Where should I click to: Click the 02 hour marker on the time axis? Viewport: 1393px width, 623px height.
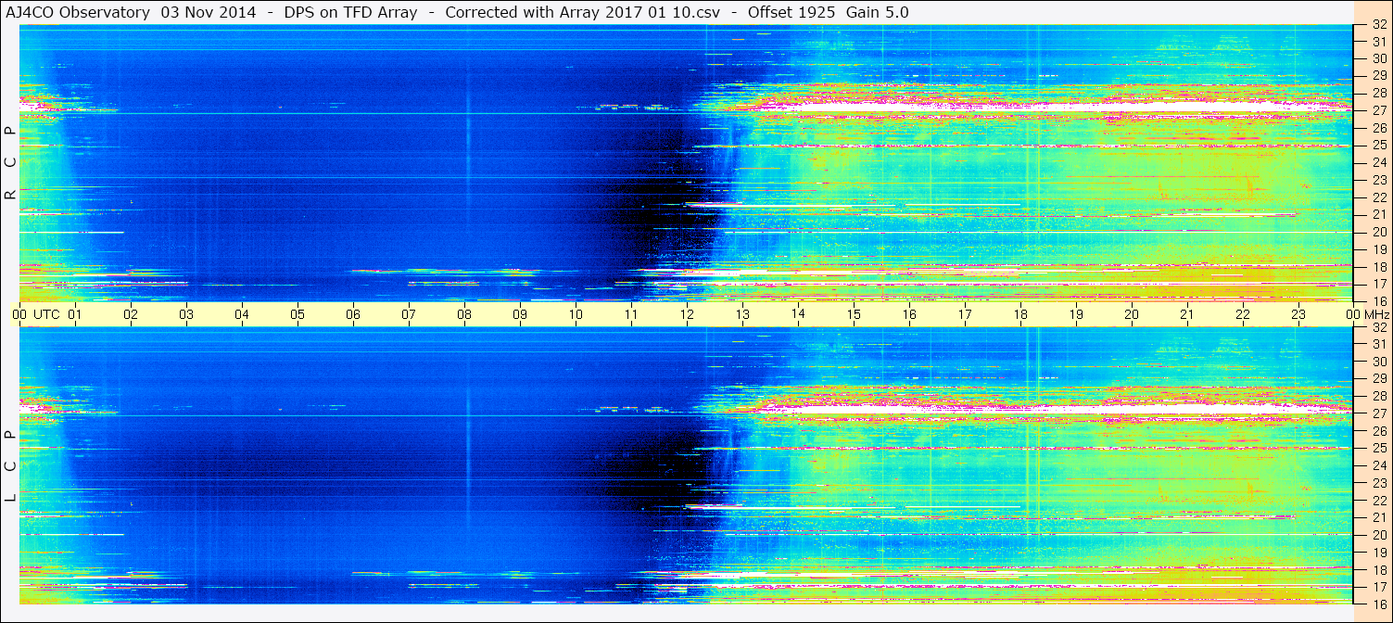click(131, 315)
